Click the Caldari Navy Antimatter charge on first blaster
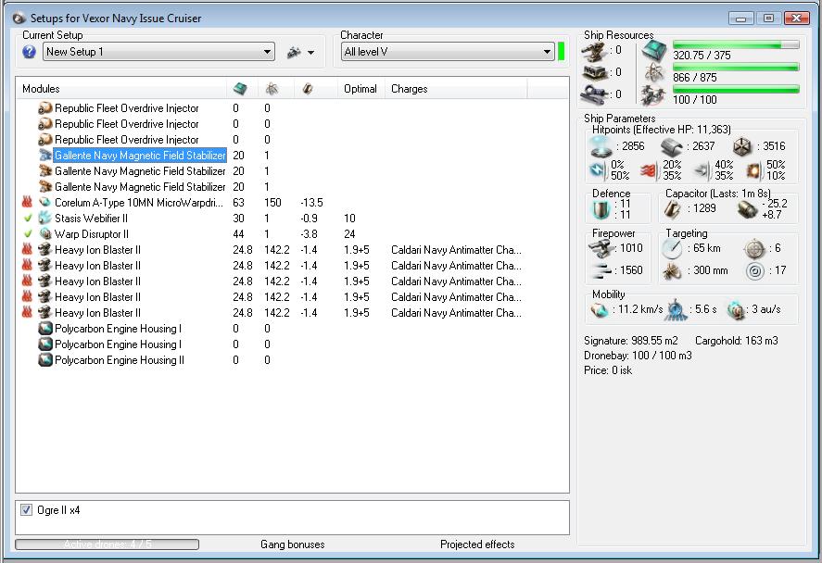The width and height of the screenshot is (822, 563). point(456,250)
